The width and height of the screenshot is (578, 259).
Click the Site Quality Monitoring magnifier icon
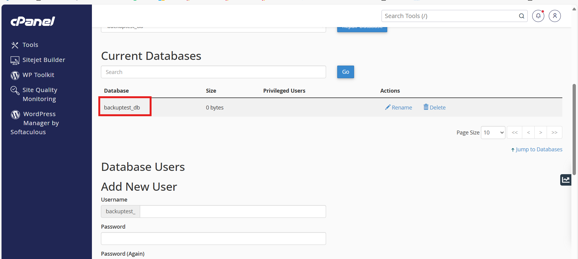click(x=15, y=90)
